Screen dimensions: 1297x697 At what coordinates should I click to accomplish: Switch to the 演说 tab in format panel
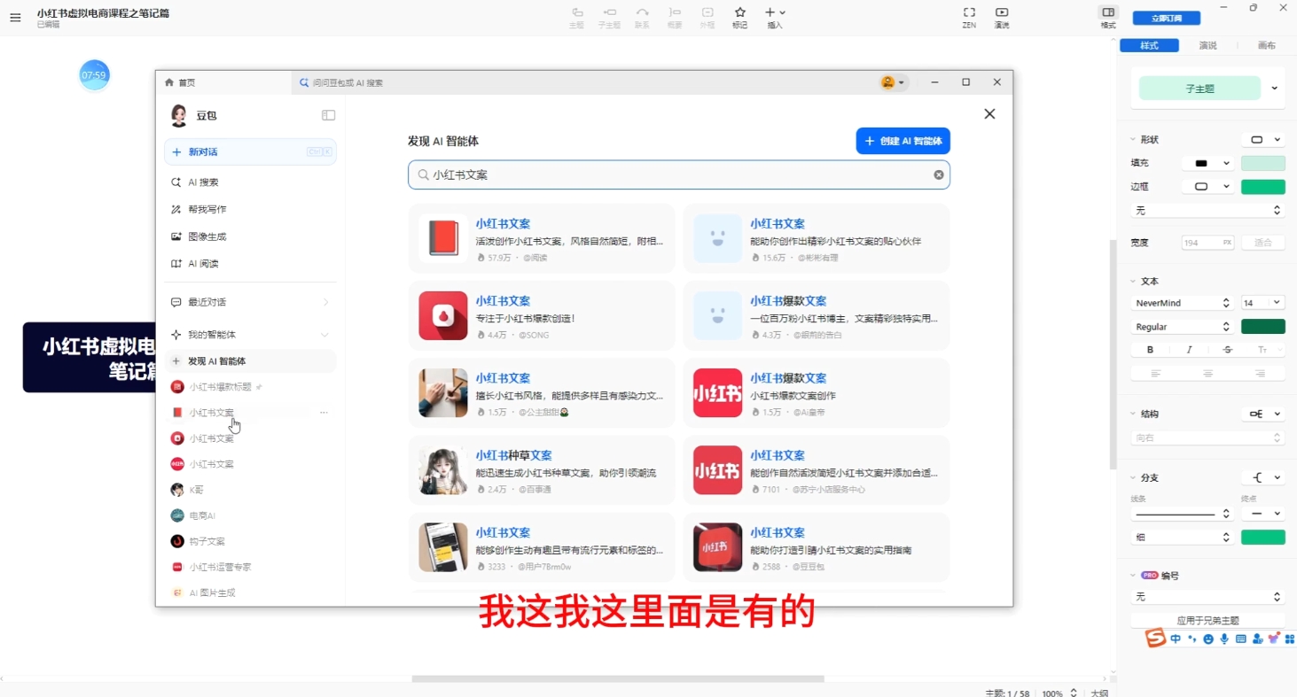1207,45
